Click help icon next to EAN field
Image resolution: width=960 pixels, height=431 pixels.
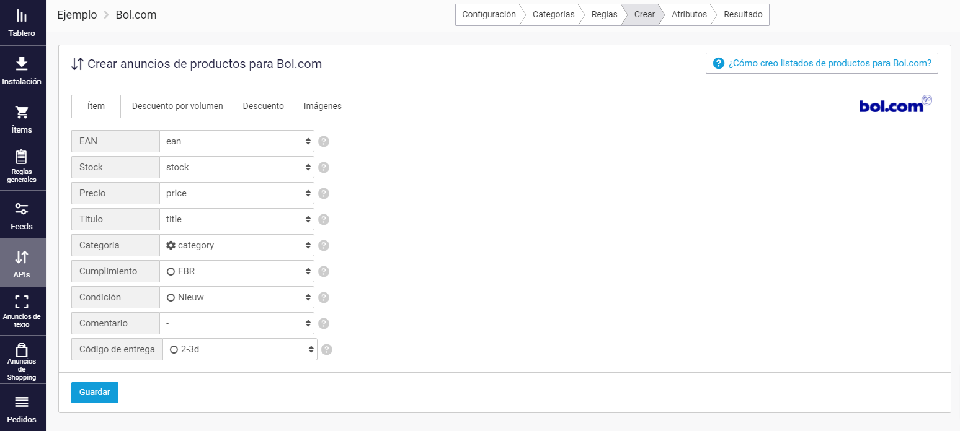(324, 141)
